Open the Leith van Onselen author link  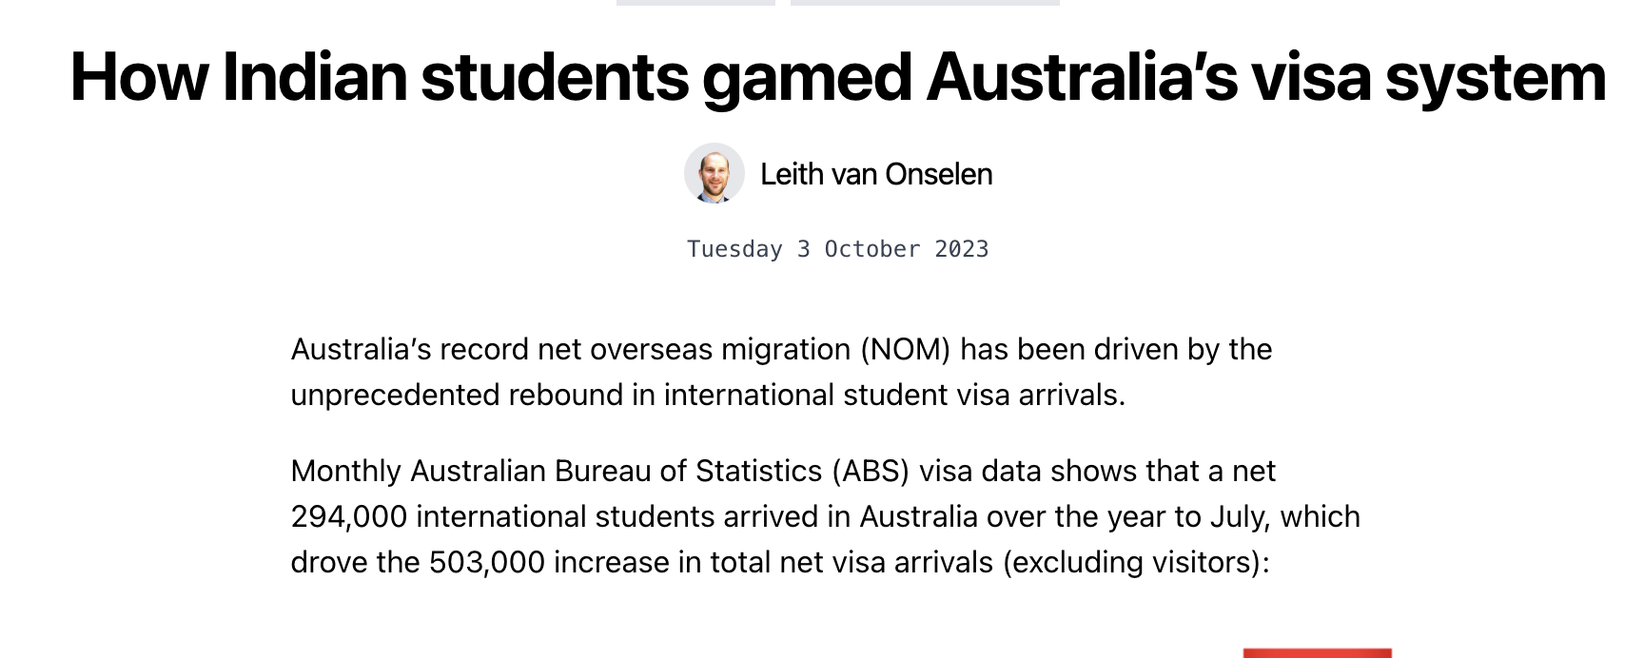[x=875, y=174]
